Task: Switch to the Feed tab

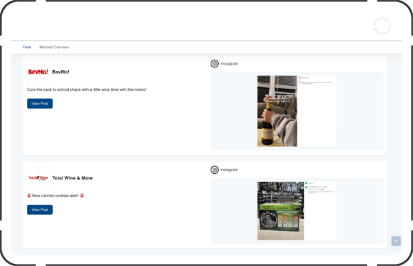Action: click(x=27, y=47)
